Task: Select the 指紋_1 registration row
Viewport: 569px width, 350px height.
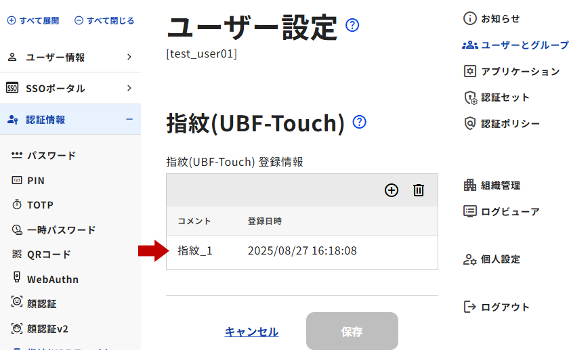Action: click(301, 251)
